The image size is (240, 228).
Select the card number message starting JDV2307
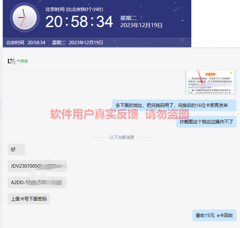pos(37,166)
